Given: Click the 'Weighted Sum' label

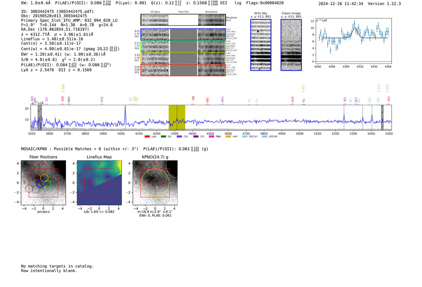Looking at the screenshot, I should (x=231, y=19).
